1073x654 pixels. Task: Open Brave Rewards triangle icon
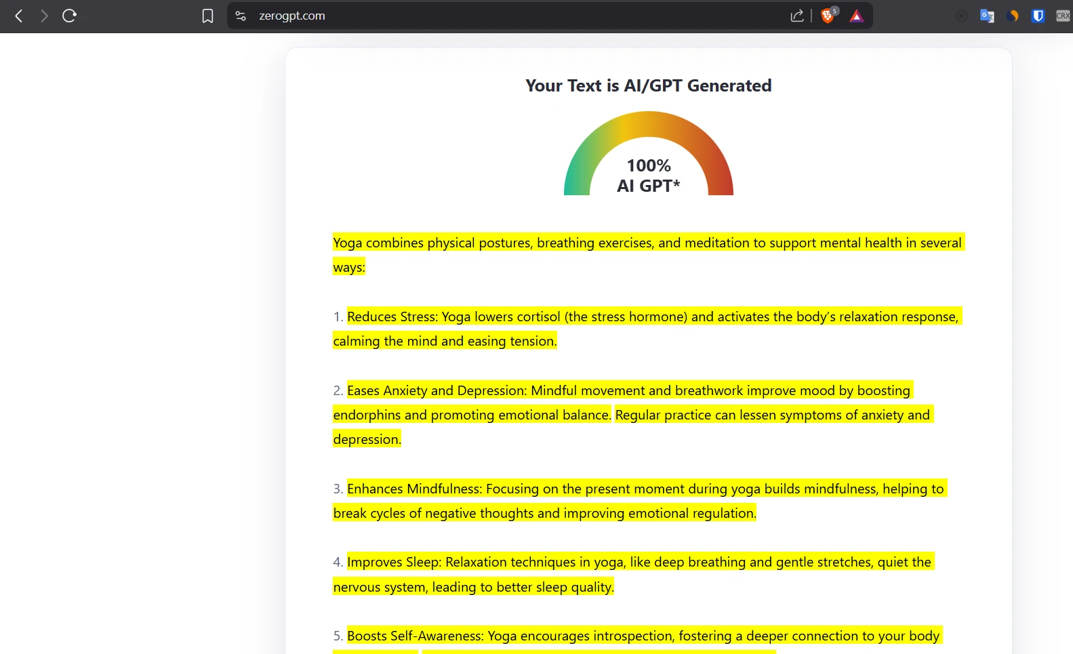click(x=857, y=16)
